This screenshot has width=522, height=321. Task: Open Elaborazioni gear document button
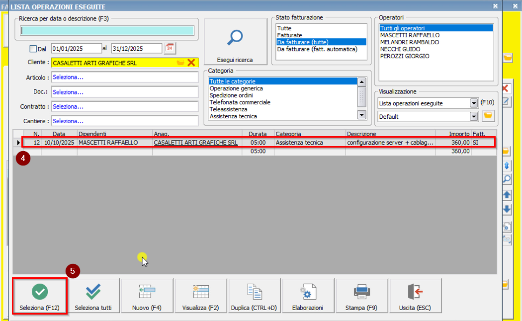308,296
